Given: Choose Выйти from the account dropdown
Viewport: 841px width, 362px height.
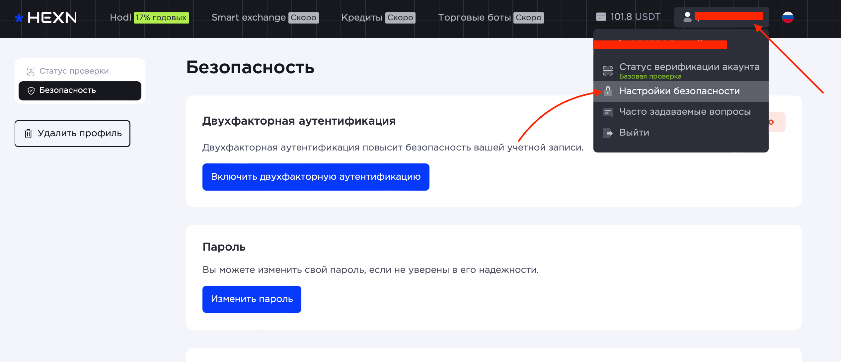Looking at the screenshot, I should coord(634,133).
